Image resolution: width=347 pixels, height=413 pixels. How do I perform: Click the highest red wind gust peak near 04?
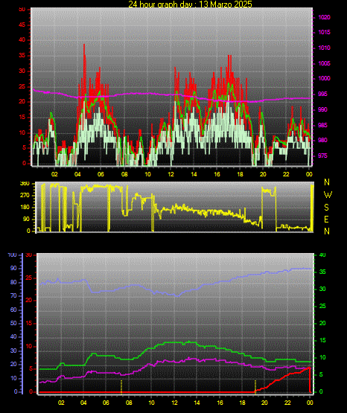click(x=84, y=45)
